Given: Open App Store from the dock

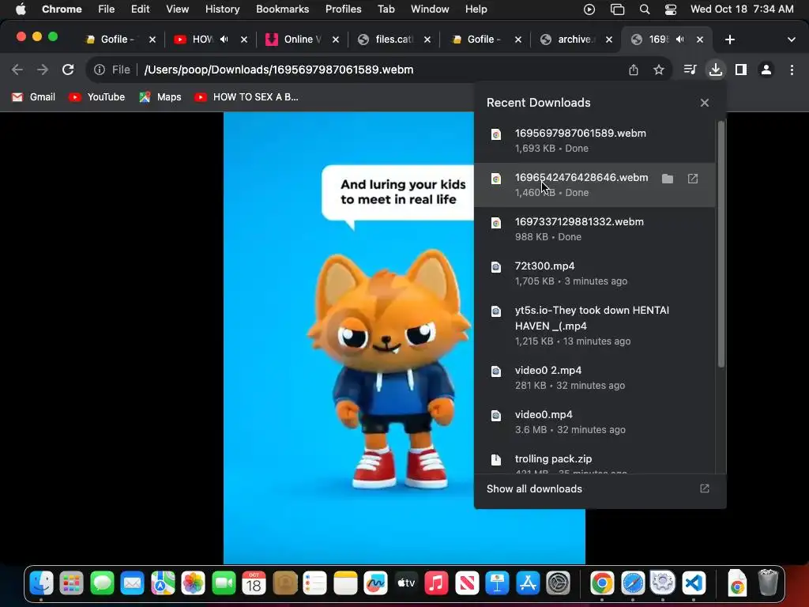Looking at the screenshot, I should [x=527, y=583].
